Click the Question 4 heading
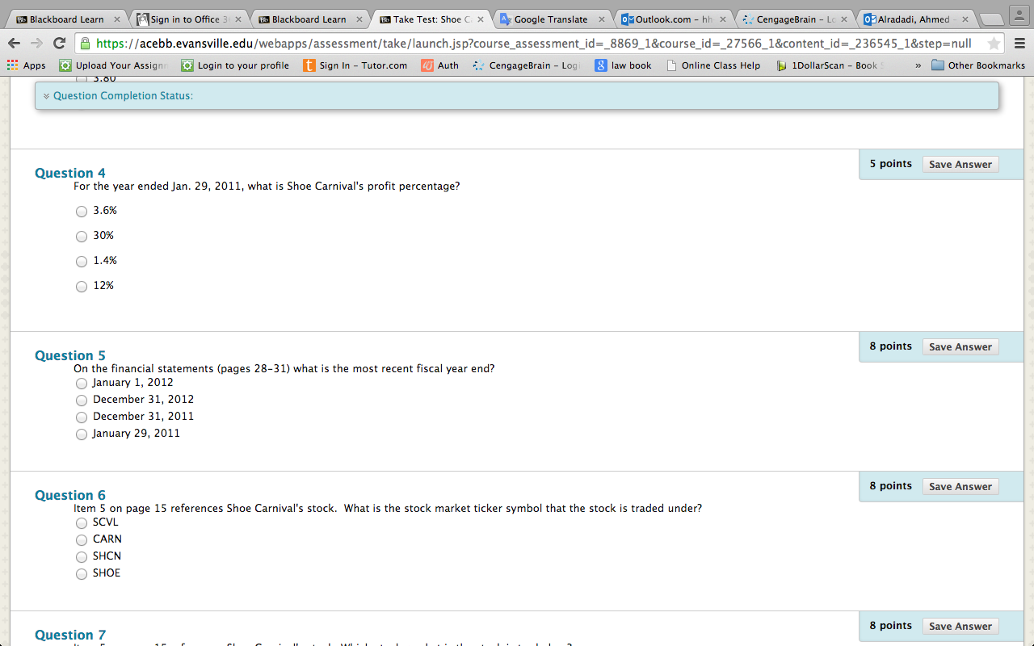The width and height of the screenshot is (1034, 646). pos(70,173)
